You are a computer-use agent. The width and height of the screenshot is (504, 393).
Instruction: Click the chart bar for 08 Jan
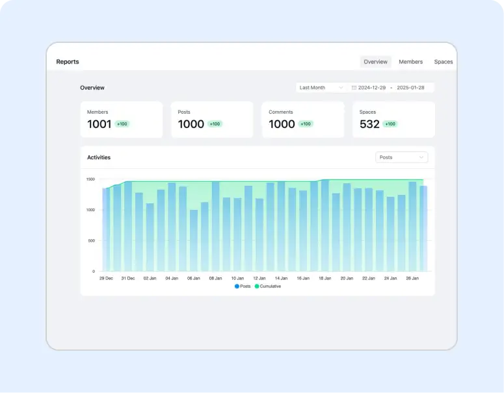[x=215, y=227]
